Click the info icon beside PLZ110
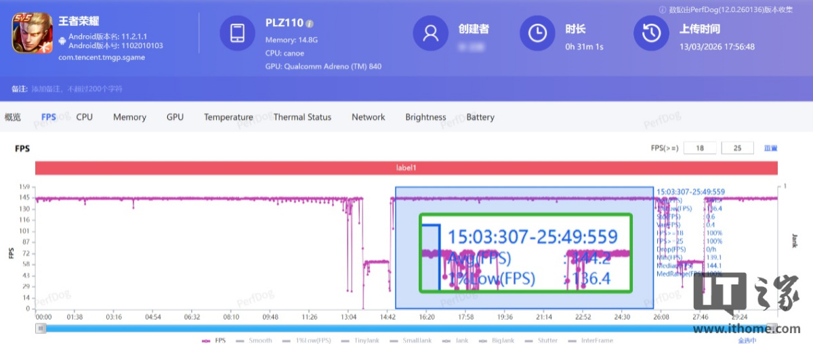This screenshot has height=344, width=813. click(x=310, y=24)
